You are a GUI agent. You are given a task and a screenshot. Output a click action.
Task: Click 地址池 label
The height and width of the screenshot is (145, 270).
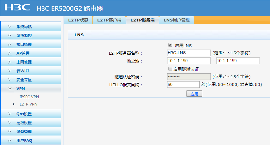tap(134, 61)
